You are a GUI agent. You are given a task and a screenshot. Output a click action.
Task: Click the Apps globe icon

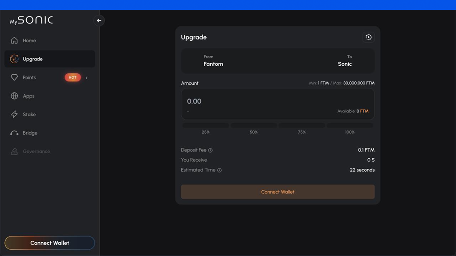pyautogui.click(x=14, y=96)
